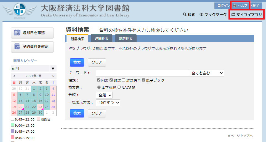
Task: Select September 23 in the calendar
Action: [x=40, y=107]
